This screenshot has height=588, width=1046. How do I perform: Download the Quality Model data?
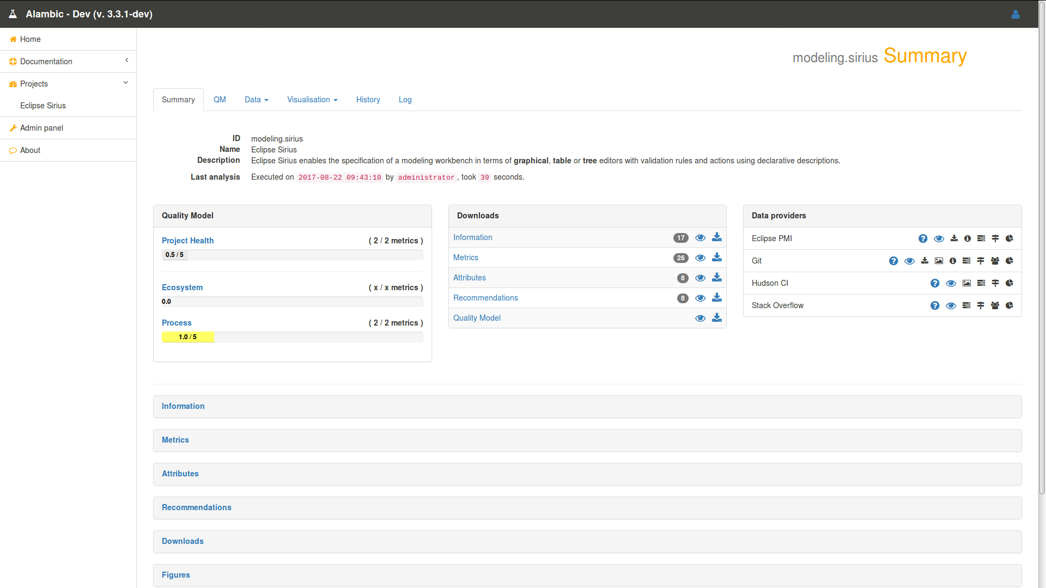click(x=716, y=318)
